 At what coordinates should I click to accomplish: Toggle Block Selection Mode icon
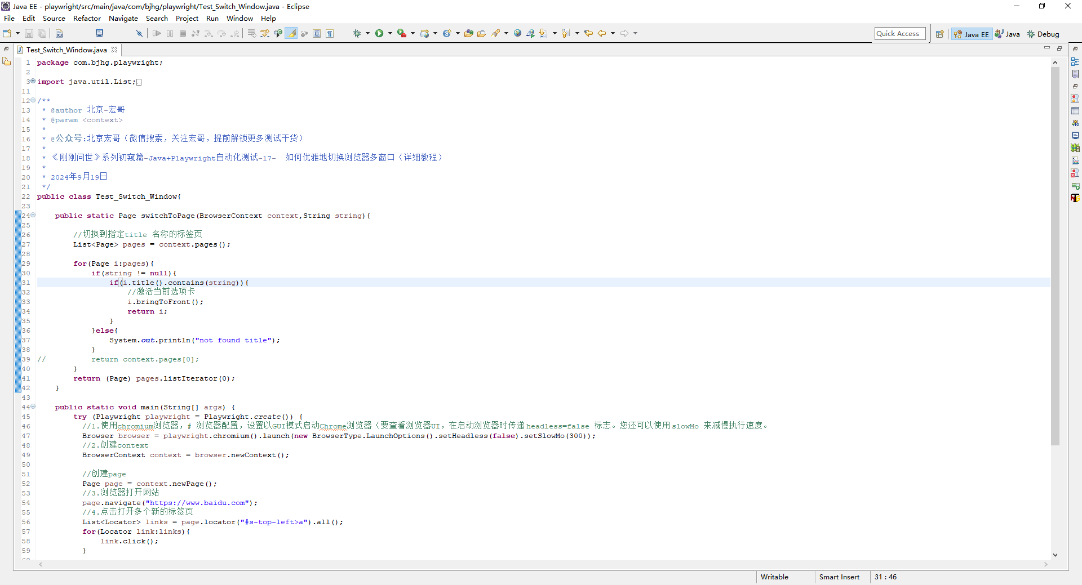tap(317, 34)
